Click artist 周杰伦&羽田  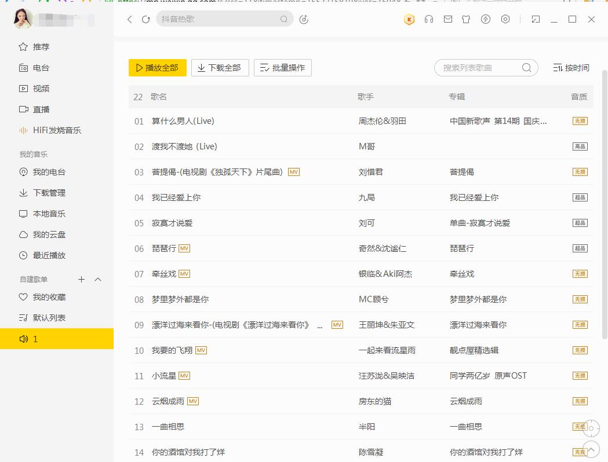[383, 121]
